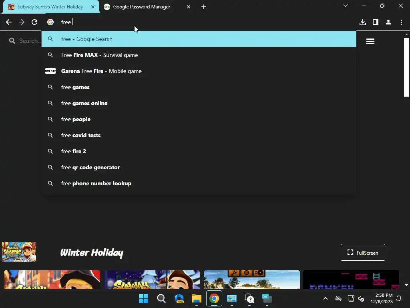Open a new browser tab

(x=204, y=7)
